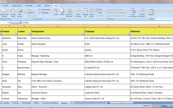Click the horizontal scrollbar thumb

[x=121, y=103]
